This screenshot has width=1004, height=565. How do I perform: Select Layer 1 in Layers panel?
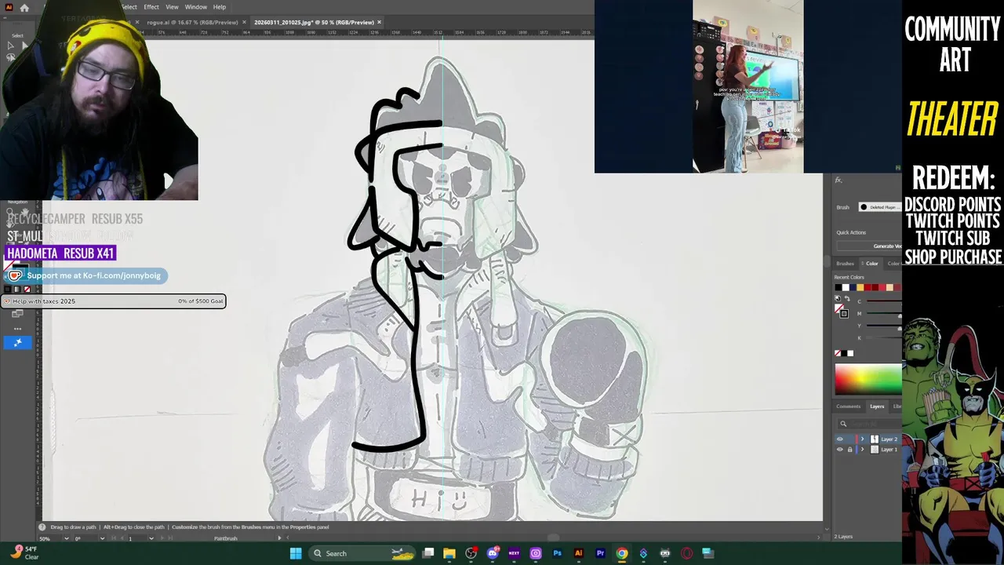(889, 450)
